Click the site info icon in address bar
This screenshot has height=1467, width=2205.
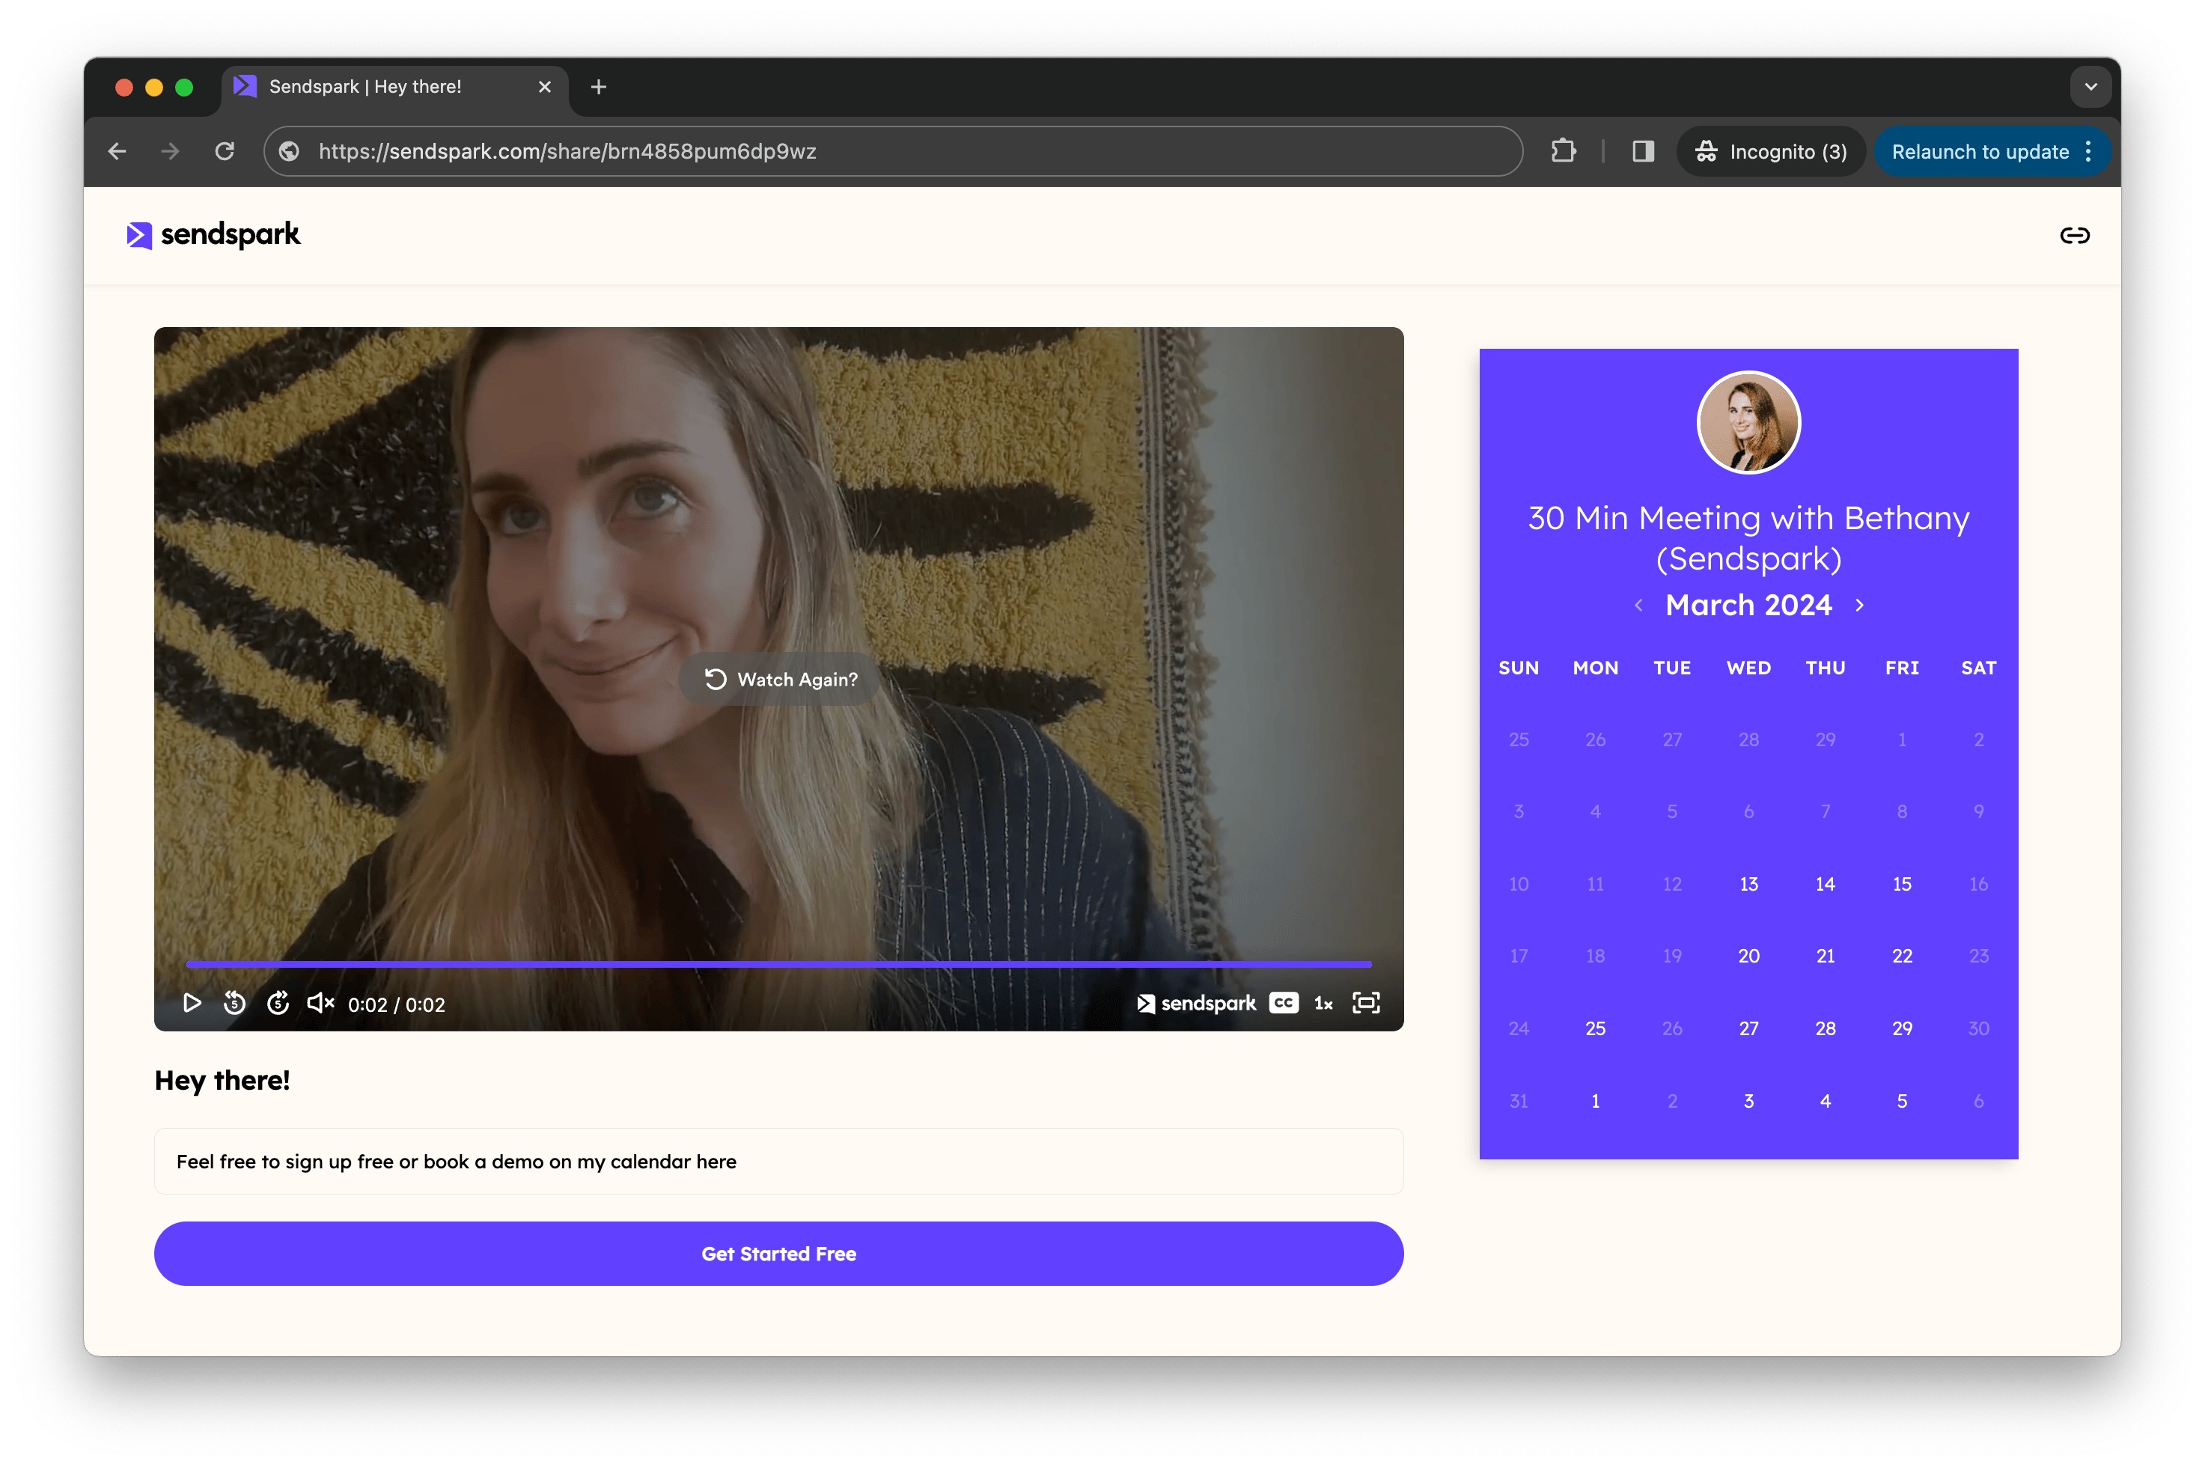point(289,151)
